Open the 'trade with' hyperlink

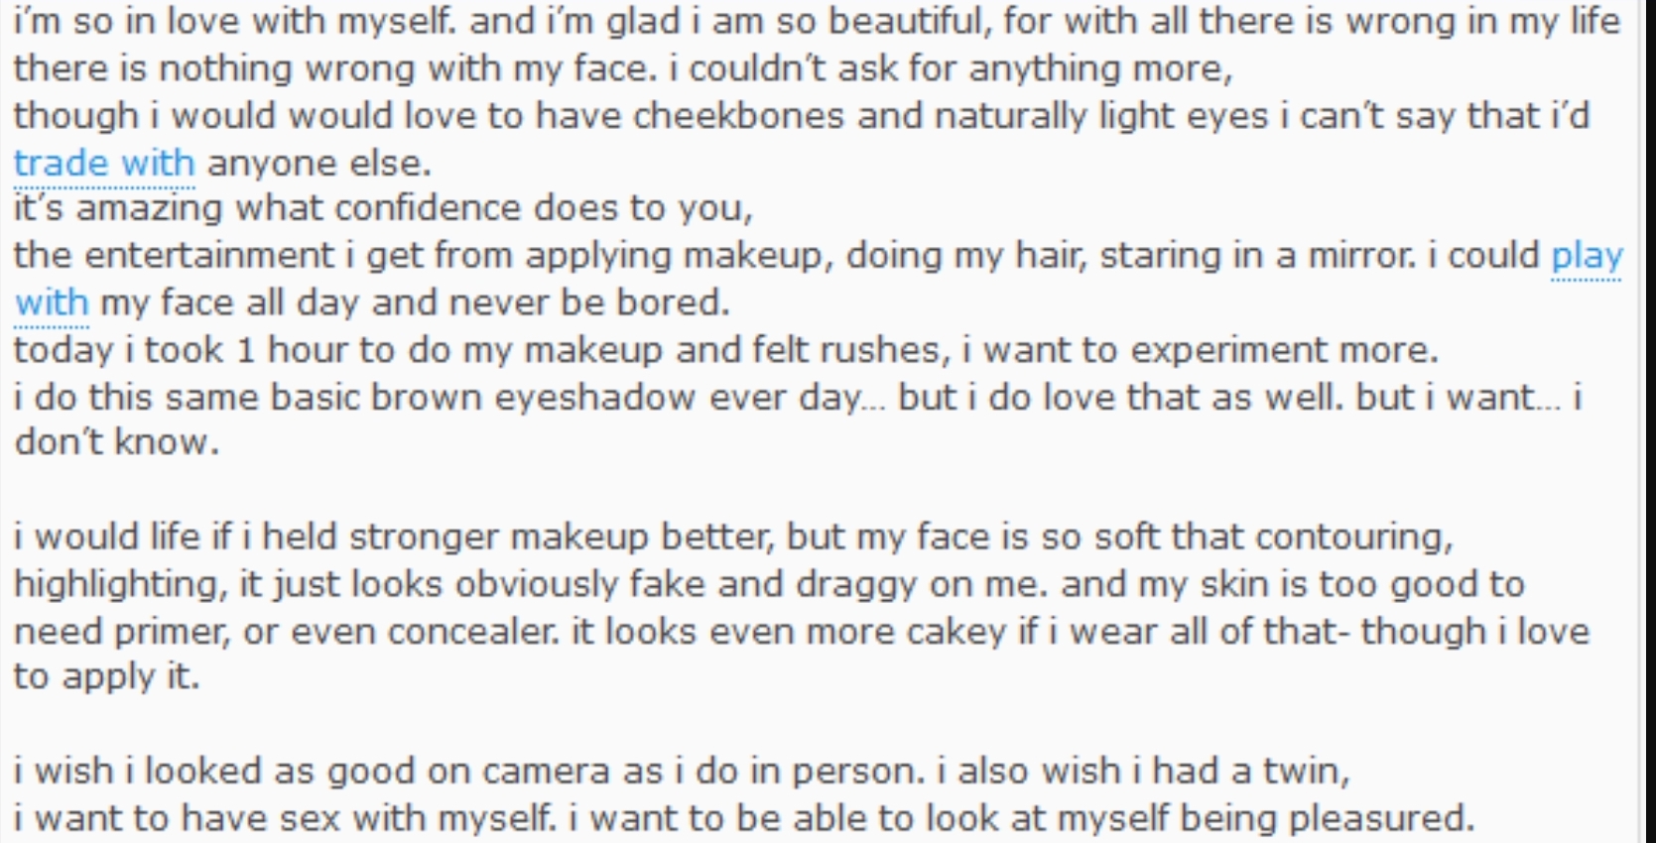104,162
